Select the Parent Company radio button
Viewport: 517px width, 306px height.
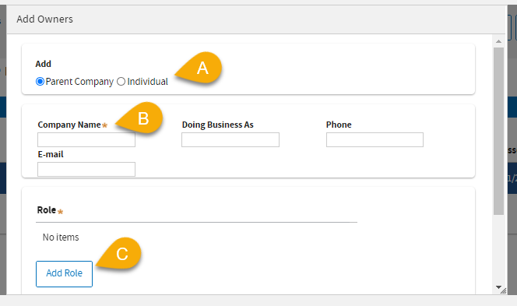click(x=40, y=82)
